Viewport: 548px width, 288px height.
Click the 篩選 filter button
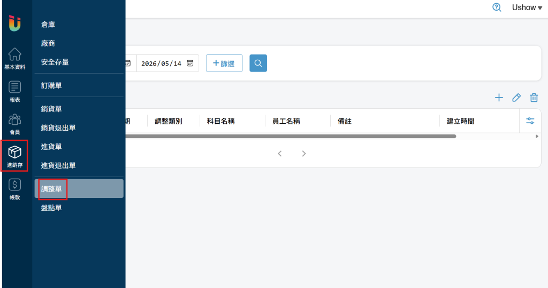[224, 63]
